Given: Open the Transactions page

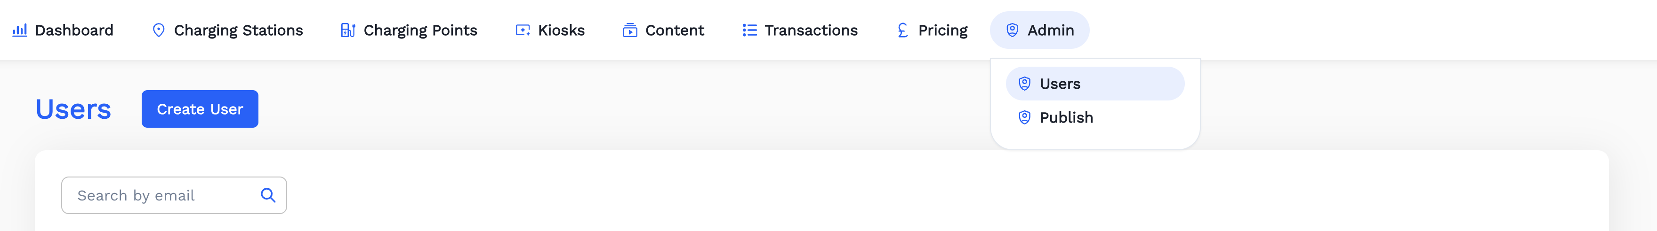Looking at the screenshot, I should pyautogui.click(x=811, y=30).
